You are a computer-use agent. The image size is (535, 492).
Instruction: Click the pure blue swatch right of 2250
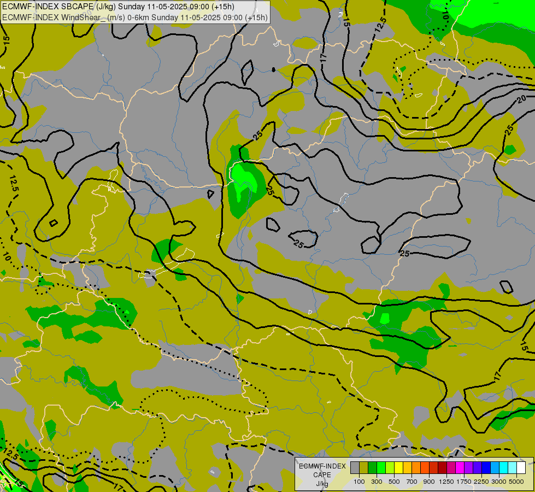486,468
